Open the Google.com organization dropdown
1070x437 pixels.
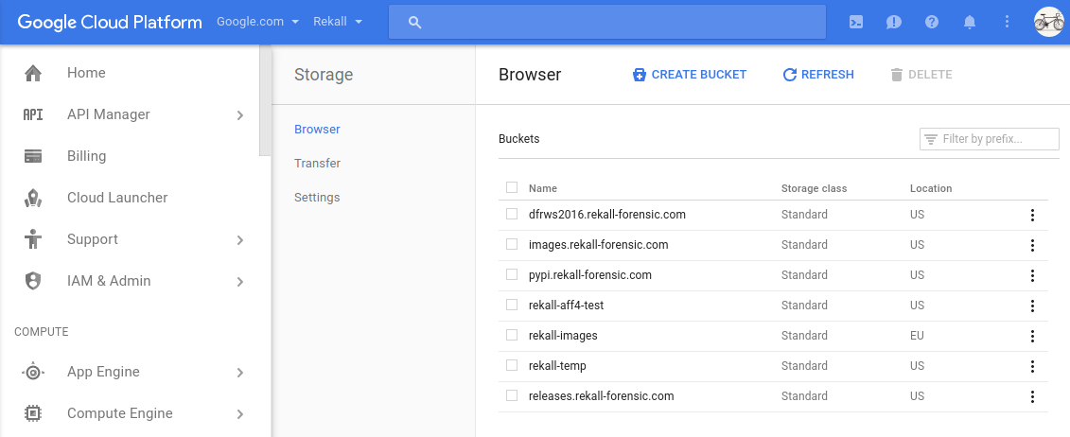coord(258,22)
